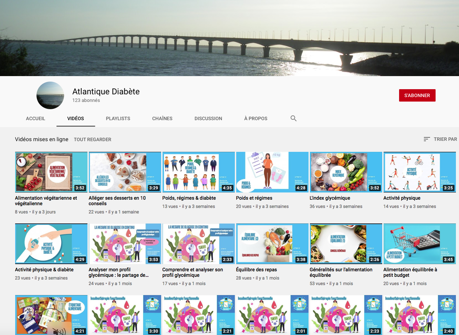This screenshot has height=335, width=459.
Task: Play the Poids, régimes & diabète thumbnail
Action: coord(198,172)
